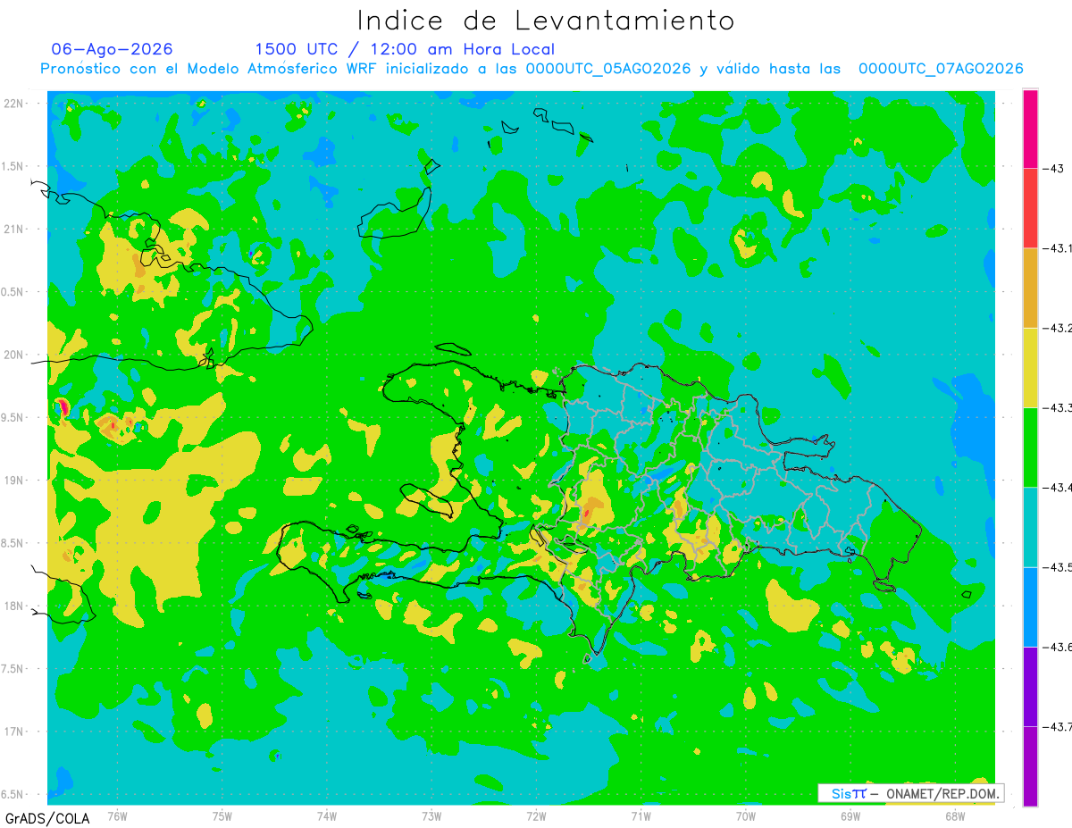Click the 'SisTT – ONAMET/REP.DOM.' label box
Image resolution: width=1072 pixels, height=828 pixels.
coord(911,793)
